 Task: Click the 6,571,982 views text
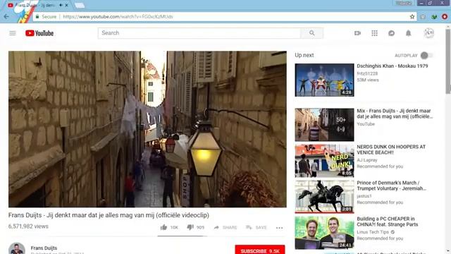click(28, 226)
